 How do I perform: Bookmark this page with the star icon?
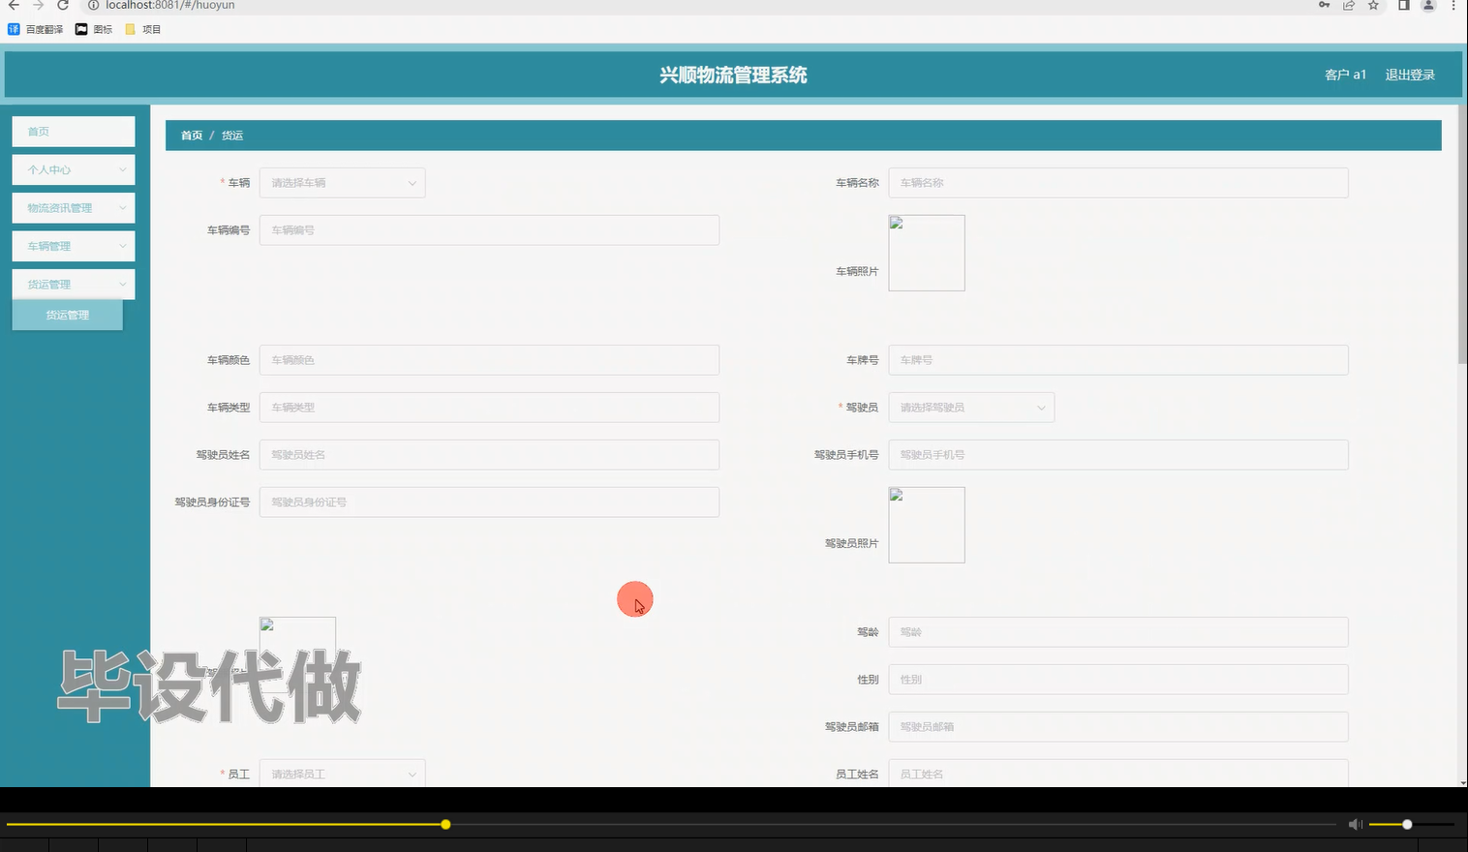(x=1372, y=6)
